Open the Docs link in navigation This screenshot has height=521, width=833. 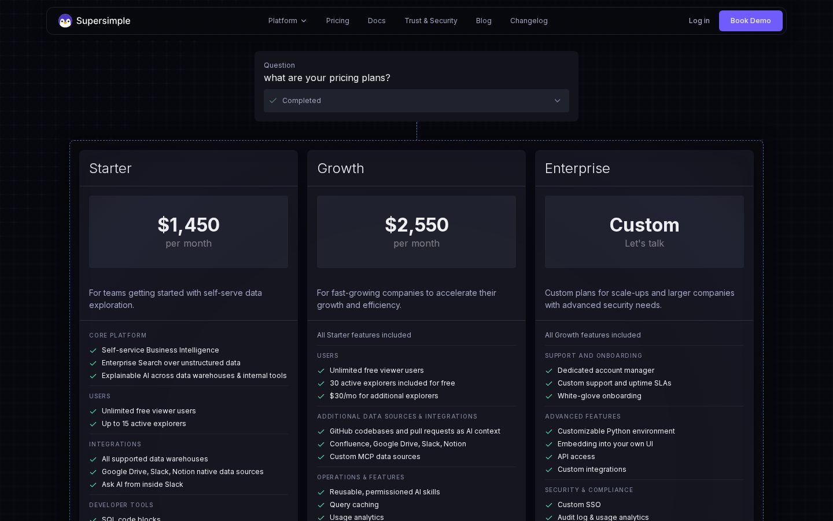(377, 21)
